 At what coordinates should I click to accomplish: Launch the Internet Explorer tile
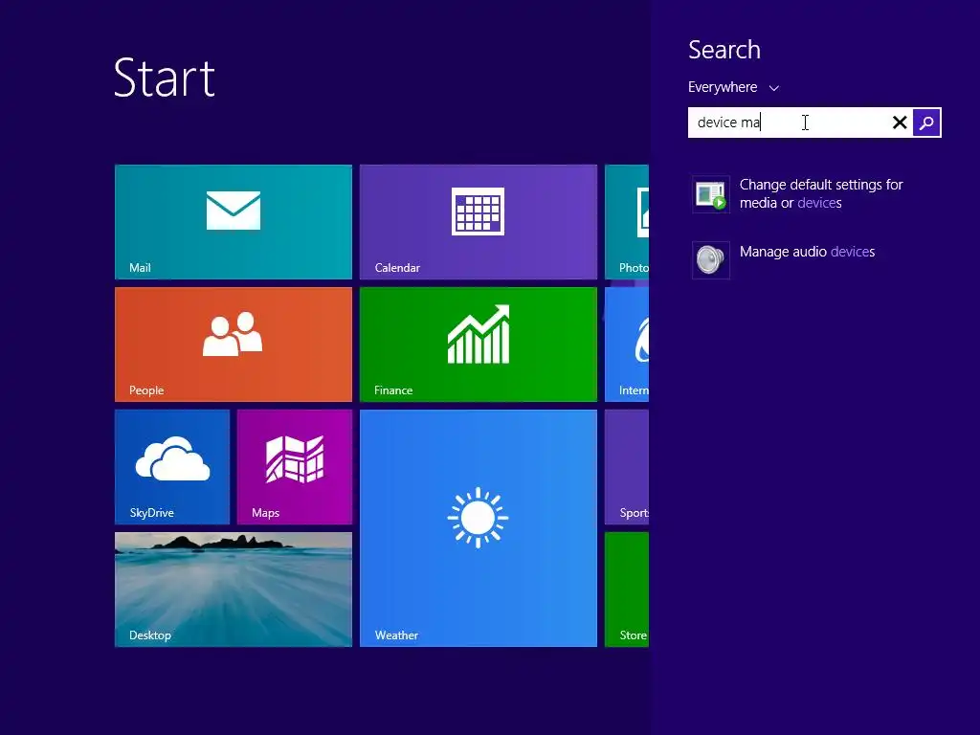pos(627,345)
